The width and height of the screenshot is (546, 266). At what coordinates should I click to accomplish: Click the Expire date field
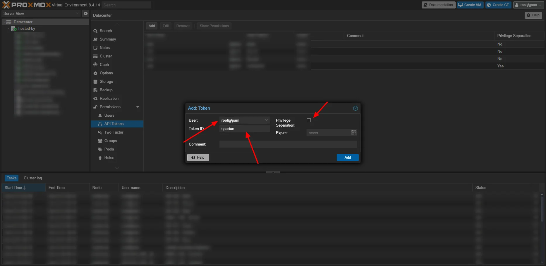(x=328, y=133)
